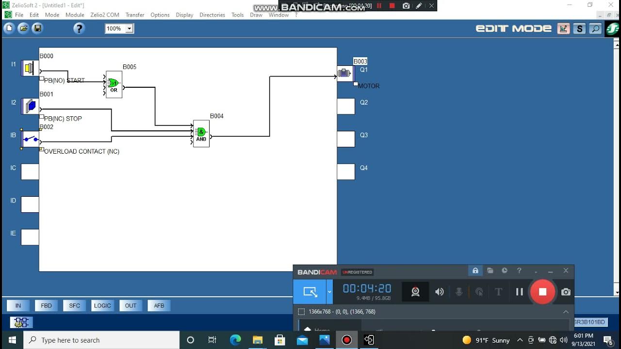Screen dimensions: 621x349
Task: Open the Tools menu
Action: pos(238,15)
